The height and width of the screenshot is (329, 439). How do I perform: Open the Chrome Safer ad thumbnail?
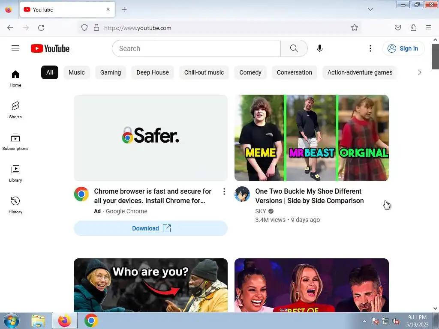150,138
